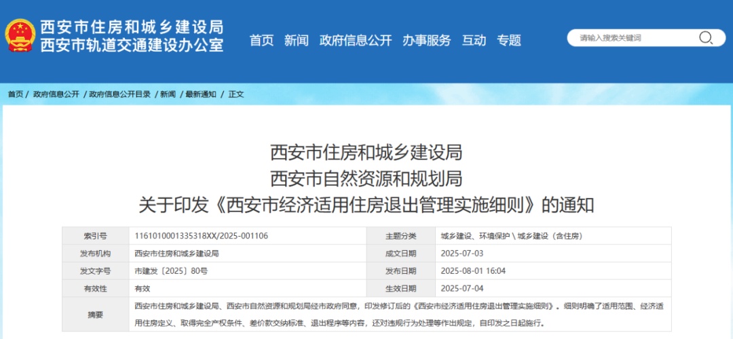Open the 专题 navigation menu
Viewport: 733px width, 339px height.
click(x=509, y=41)
